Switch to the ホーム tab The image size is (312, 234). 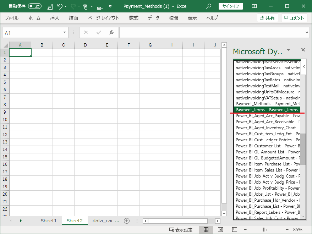click(x=34, y=18)
